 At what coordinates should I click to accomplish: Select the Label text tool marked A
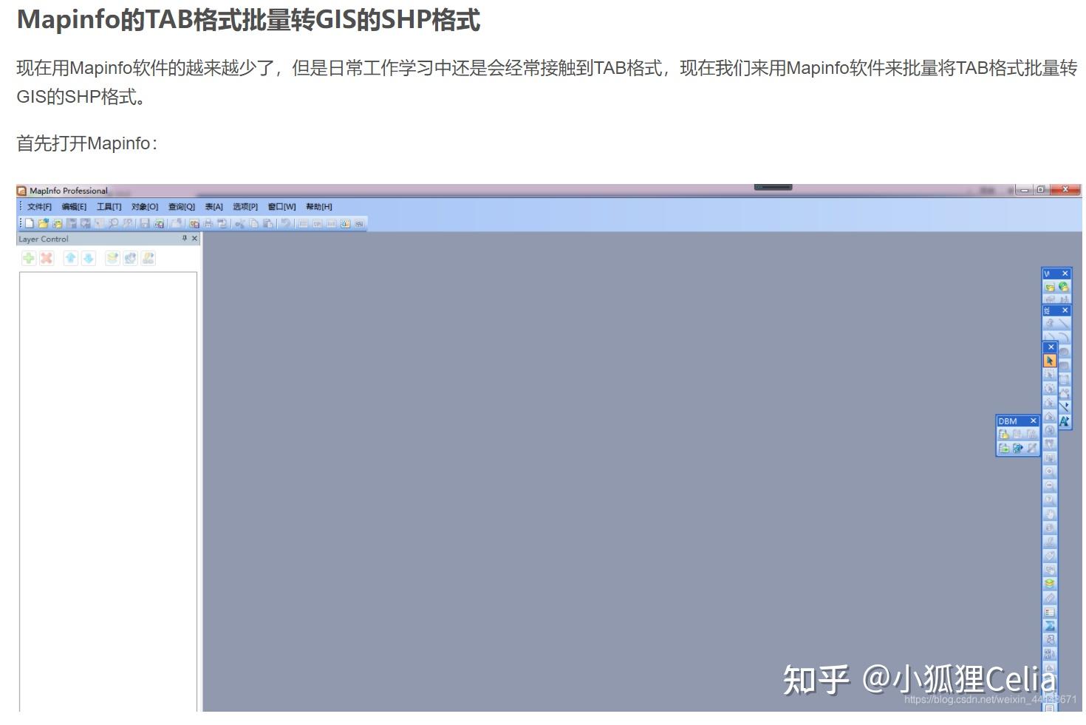[x=1063, y=421]
